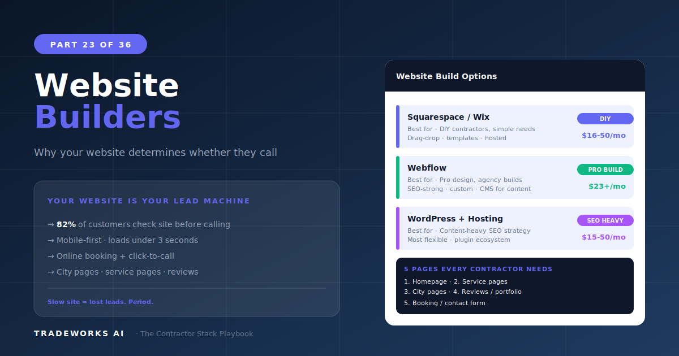The image size is (679, 356).
Task: Click the PRO BUILD badge on Webflow card
Action: 605,170
